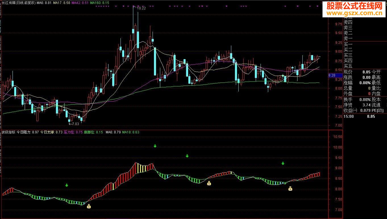Click the 9.25 tick on main price axis

pos(338,43)
